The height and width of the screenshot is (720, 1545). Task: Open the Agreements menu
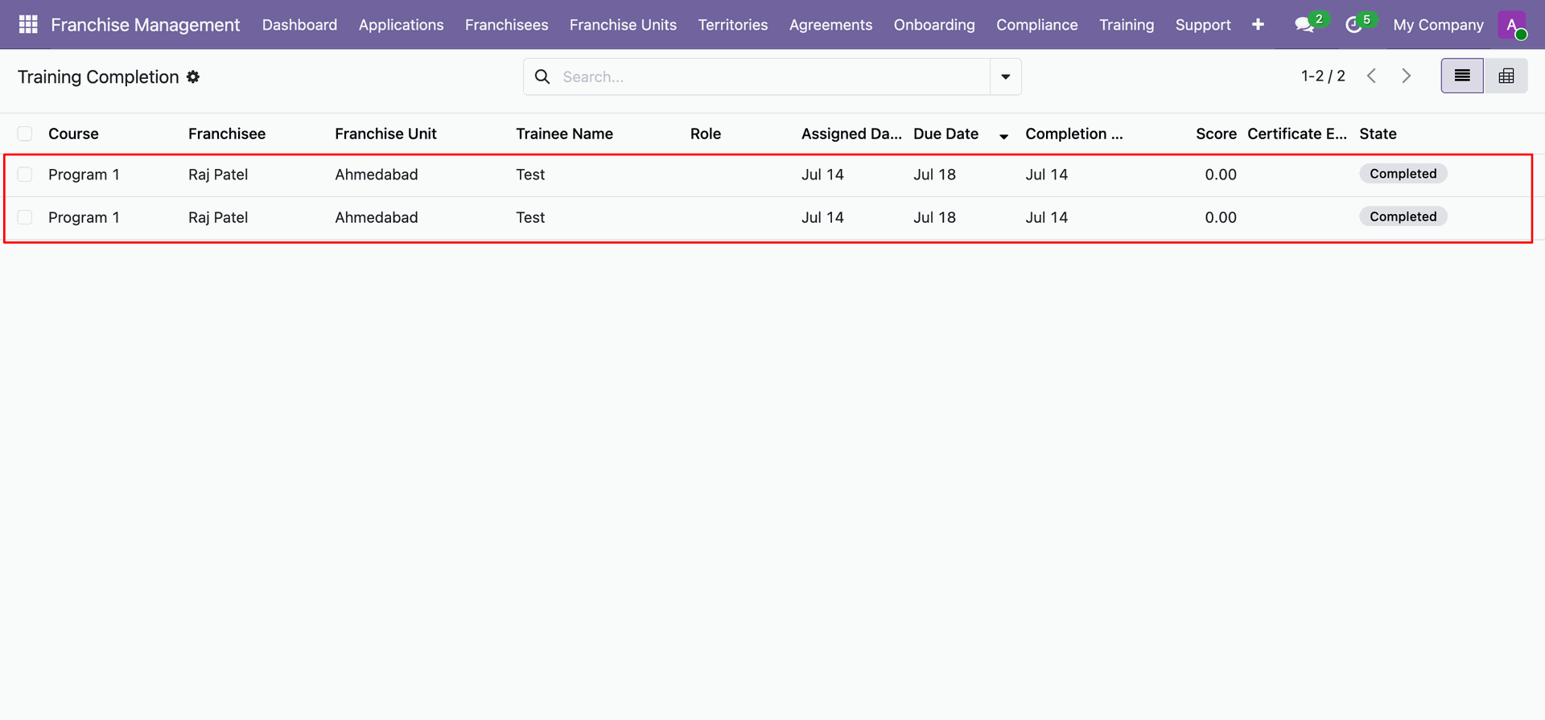pyautogui.click(x=830, y=25)
